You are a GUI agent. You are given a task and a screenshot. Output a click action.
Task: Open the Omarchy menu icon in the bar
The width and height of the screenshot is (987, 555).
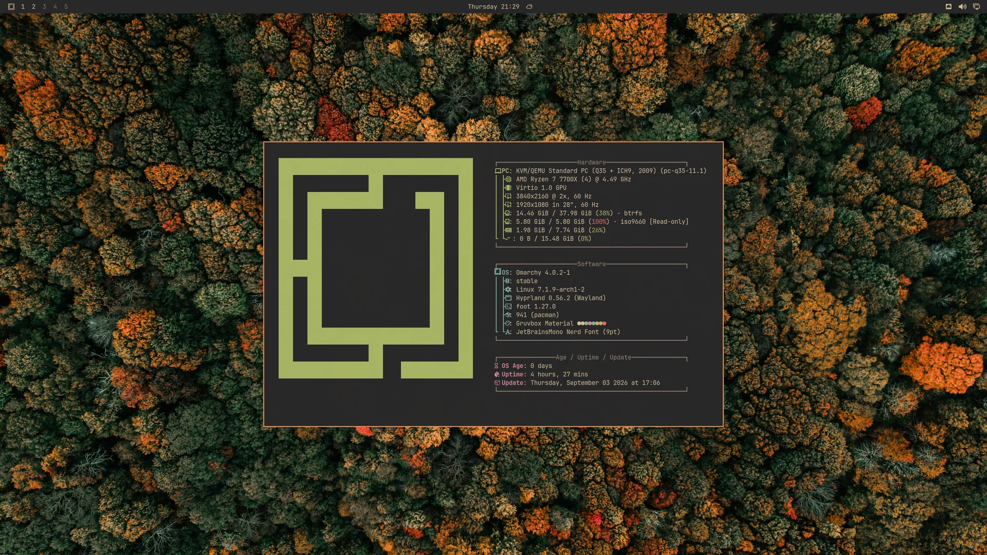tap(11, 7)
